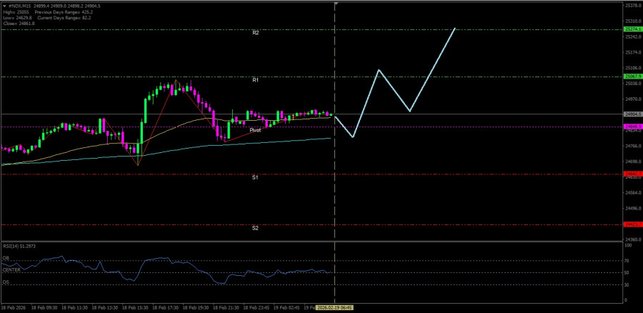Click the RSI OB overbought level label
The image size is (643, 313).
(x=6, y=259)
